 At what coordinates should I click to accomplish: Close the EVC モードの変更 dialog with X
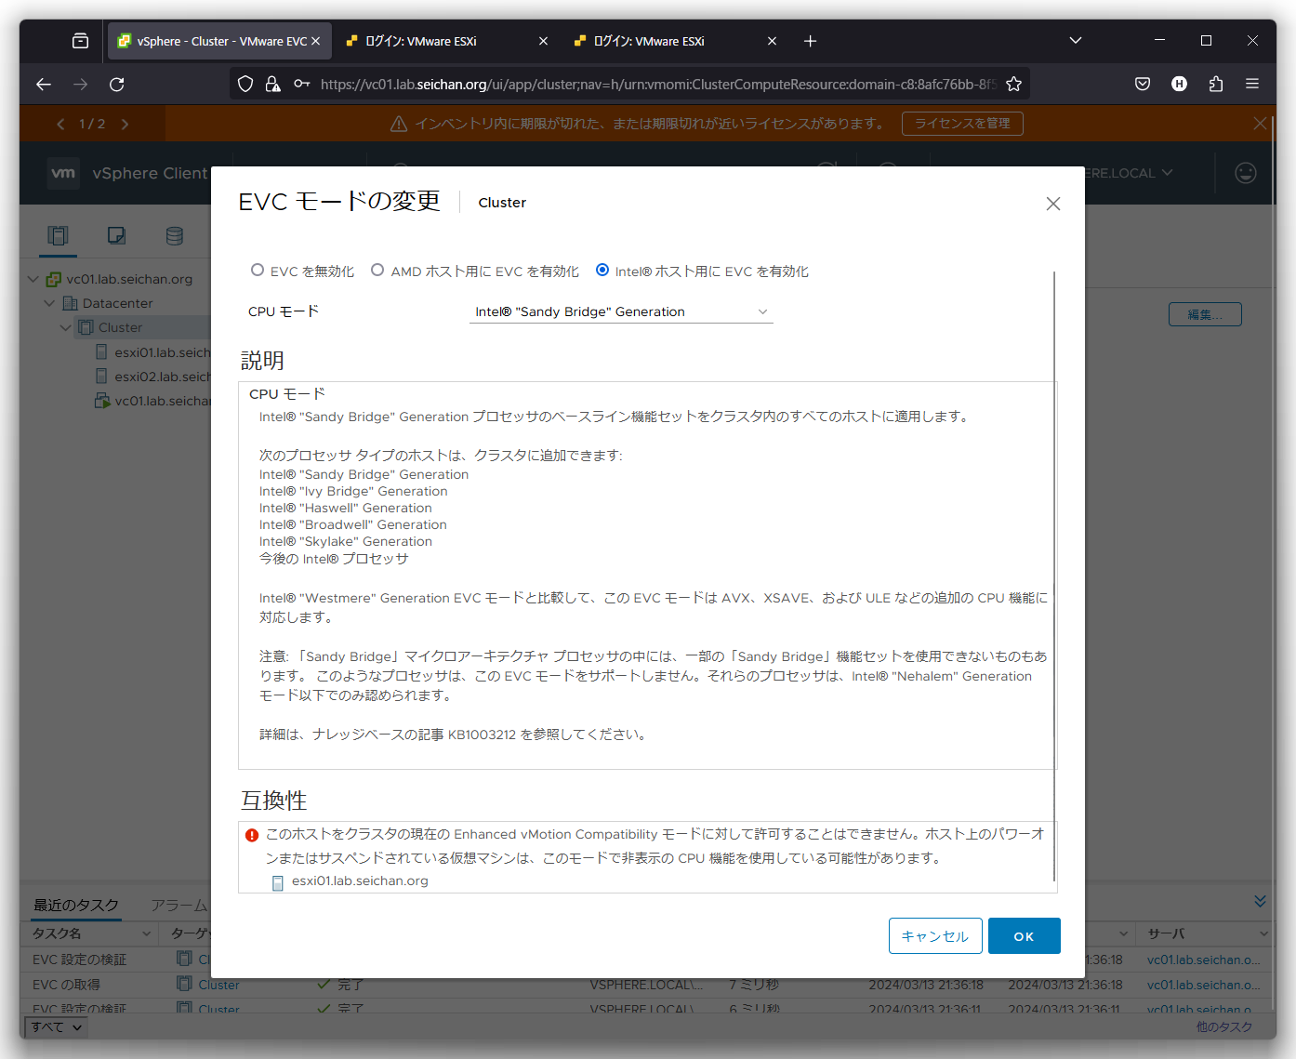pyautogui.click(x=1052, y=204)
